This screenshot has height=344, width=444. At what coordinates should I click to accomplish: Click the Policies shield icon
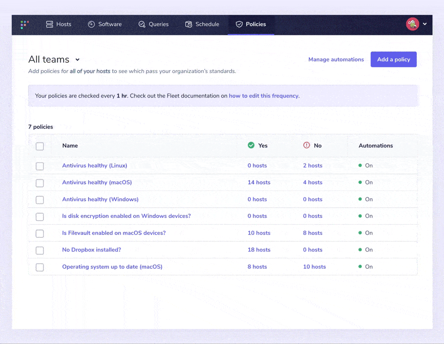click(239, 25)
